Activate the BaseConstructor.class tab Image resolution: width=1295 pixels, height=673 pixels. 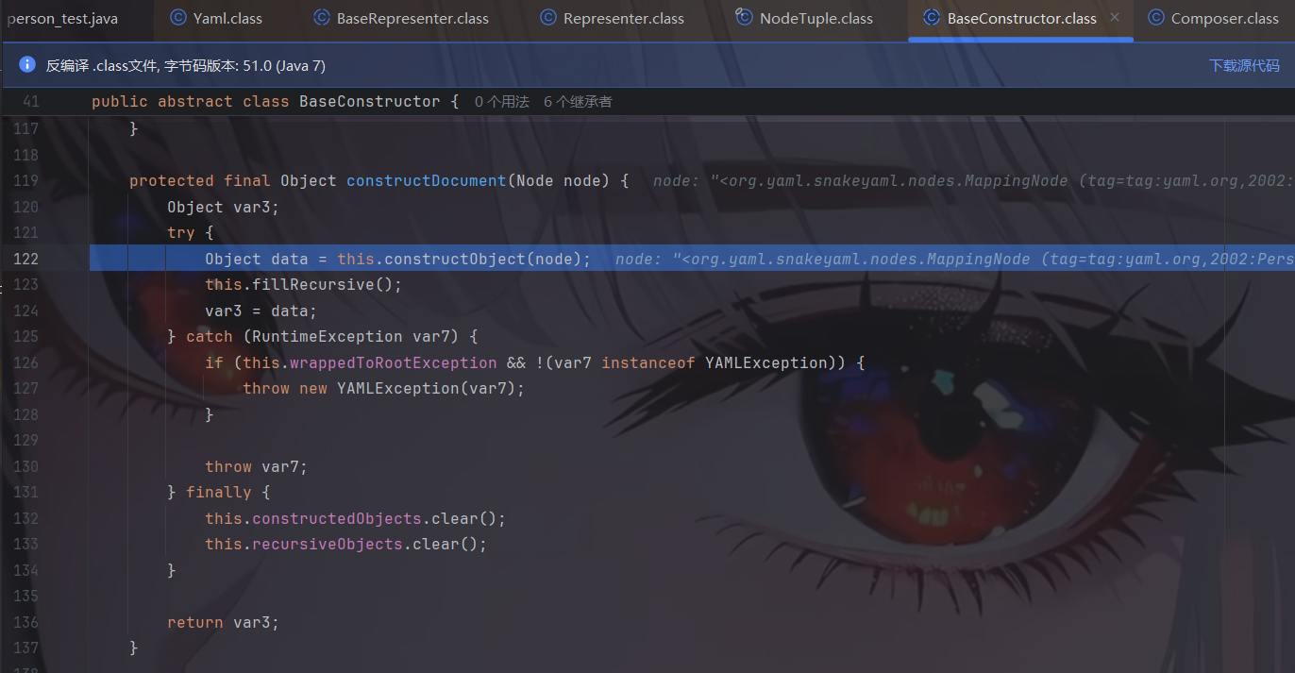point(1021,19)
